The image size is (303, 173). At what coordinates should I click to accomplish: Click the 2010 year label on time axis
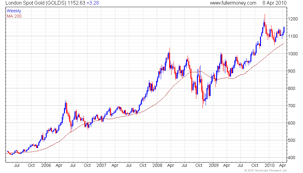pos(270,166)
